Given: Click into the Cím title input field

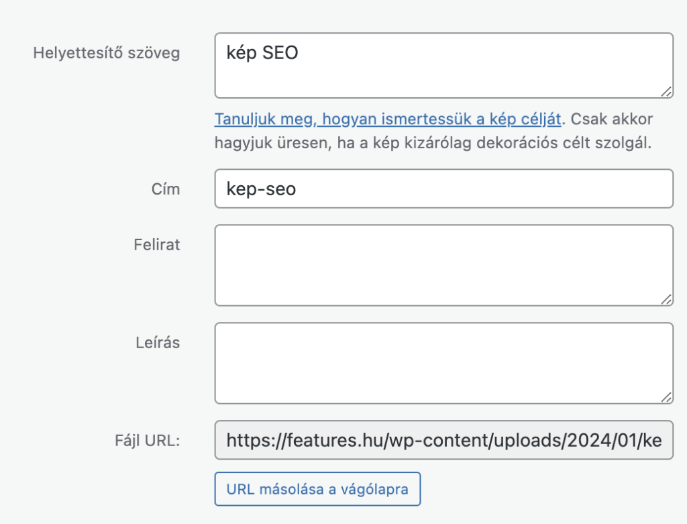Looking at the screenshot, I should pyautogui.click(x=443, y=189).
